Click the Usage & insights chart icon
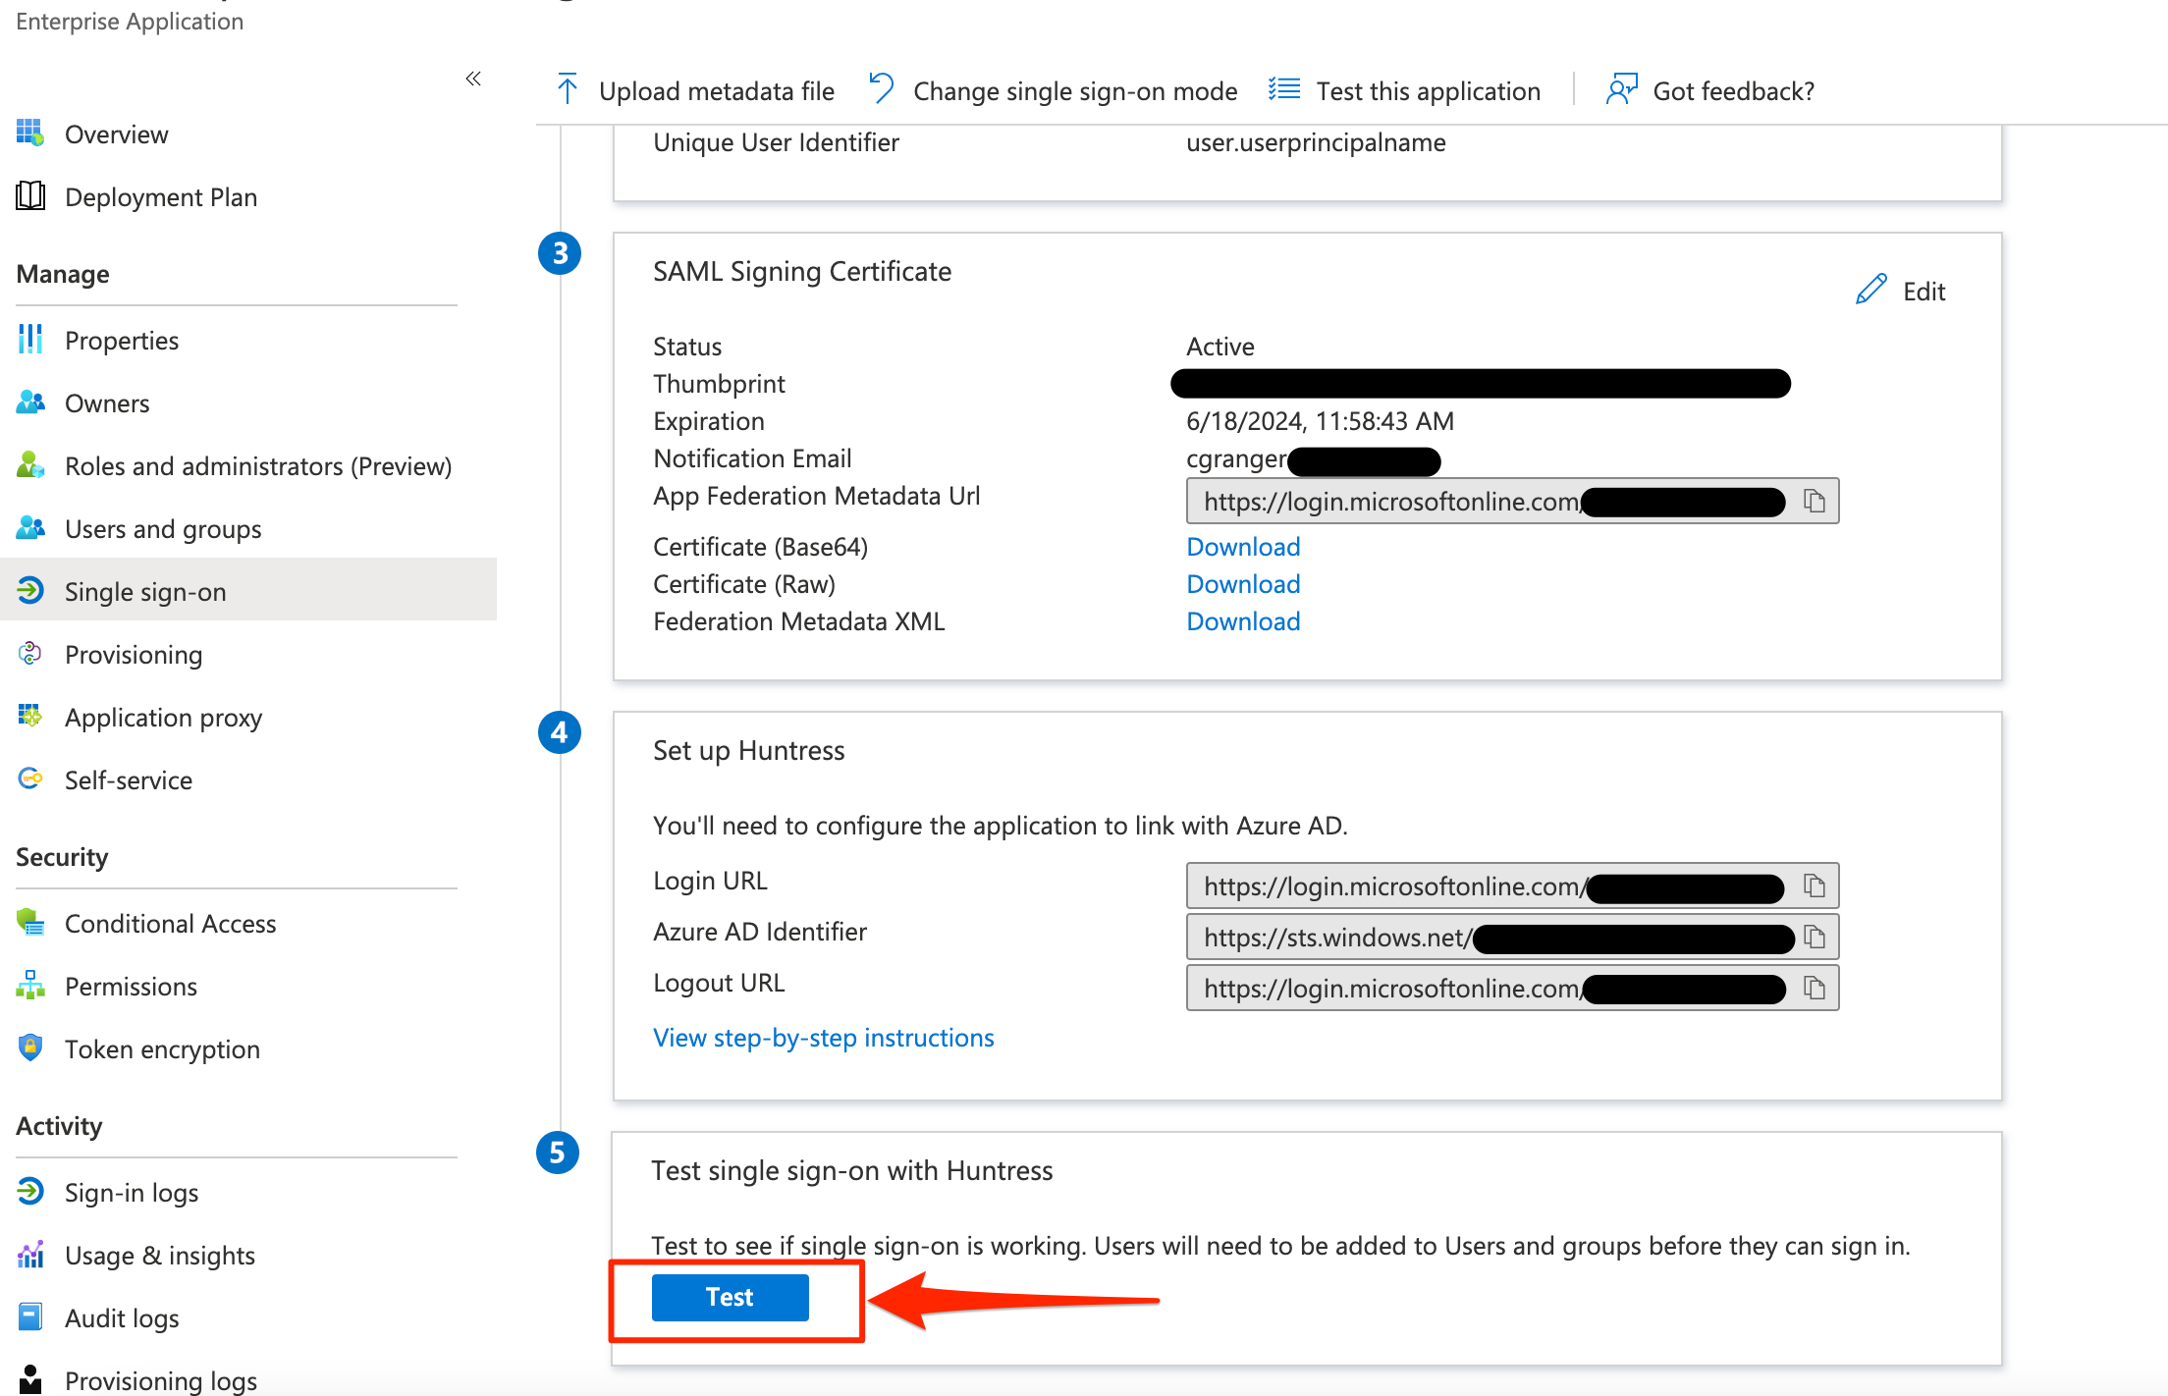Viewport: 2168px width, 1396px height. tap(30, 1254)
